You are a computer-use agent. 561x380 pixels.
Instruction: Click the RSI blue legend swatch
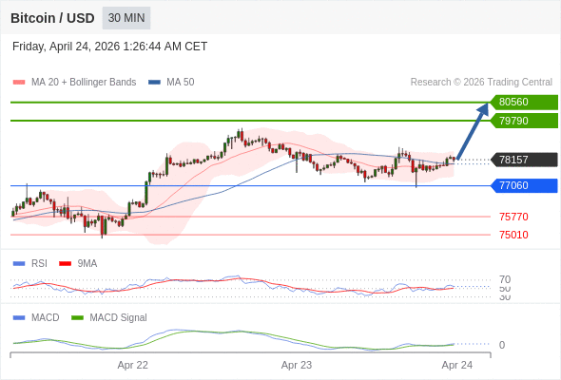point(19,264)
